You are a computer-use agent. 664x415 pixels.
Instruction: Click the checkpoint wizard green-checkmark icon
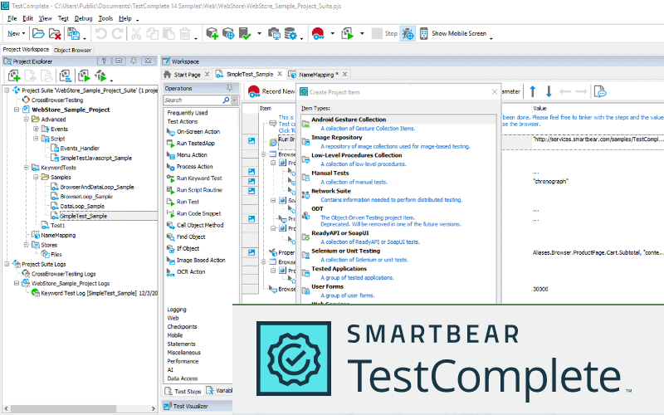pyautogui.click(x=245, y=33)
